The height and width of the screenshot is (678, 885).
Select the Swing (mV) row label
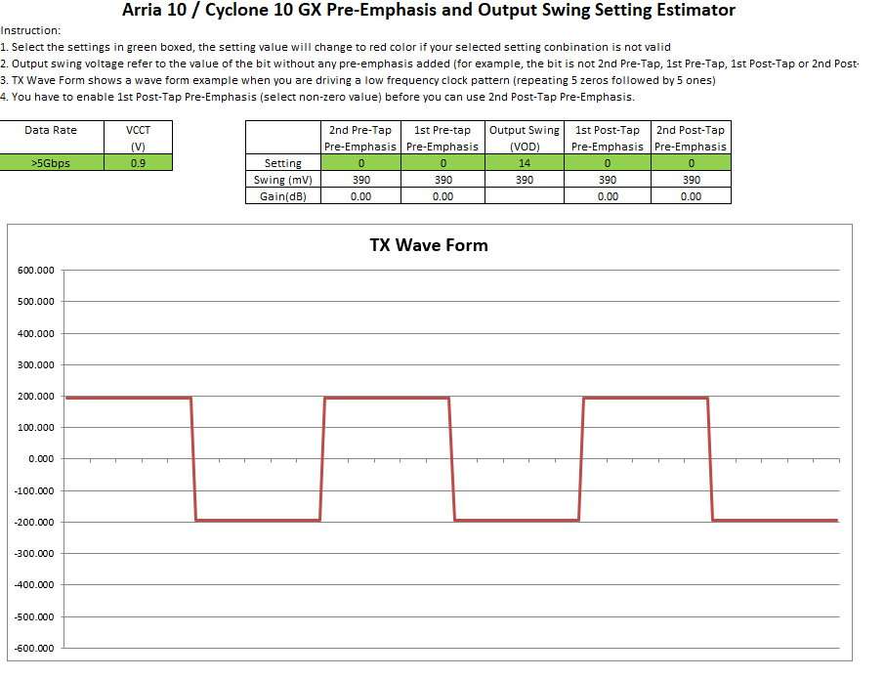(283, 180)
